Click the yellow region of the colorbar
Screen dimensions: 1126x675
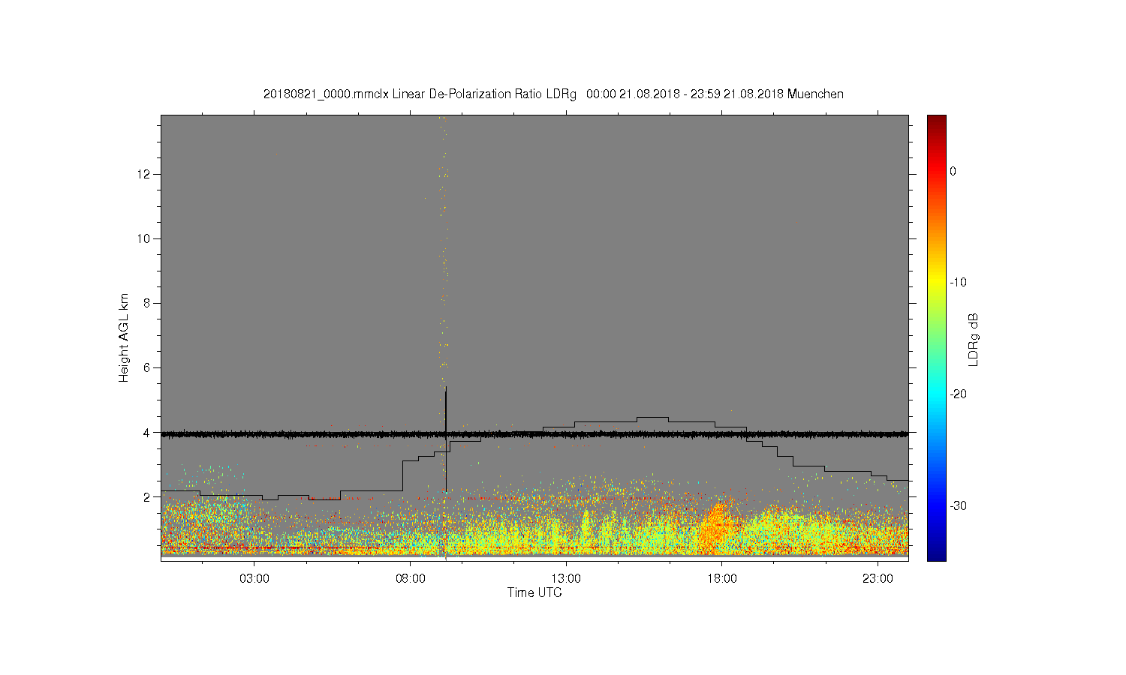coord(936,283)
